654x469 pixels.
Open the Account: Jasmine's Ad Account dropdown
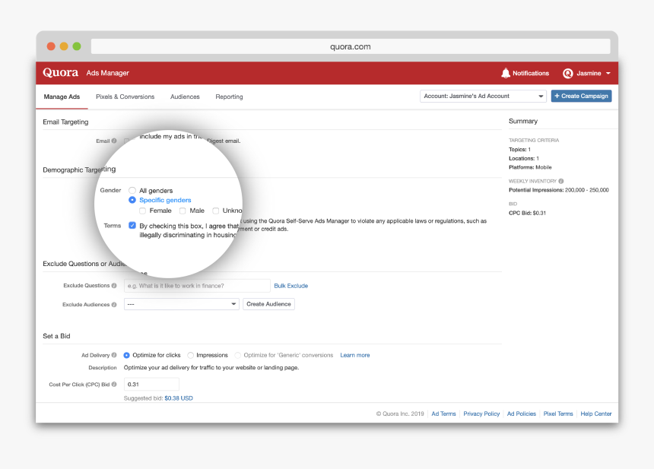click(483, 97)
